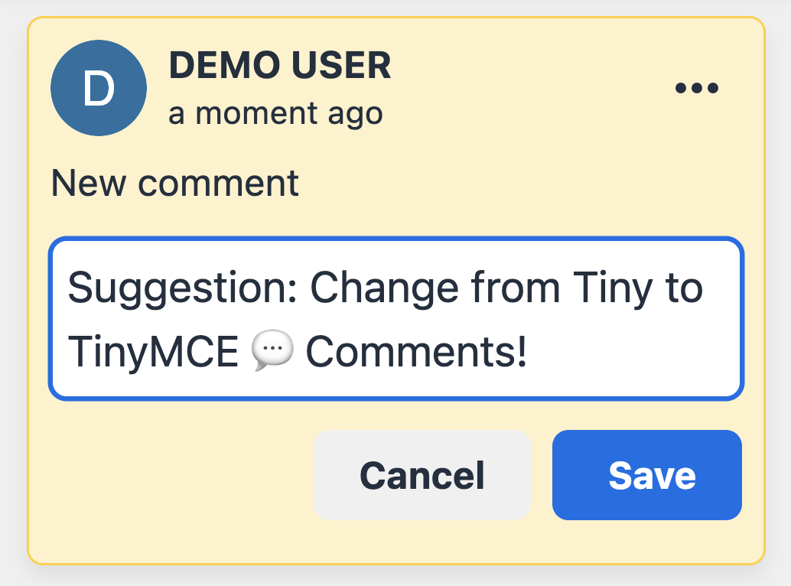This screenshot has width=791, height=586.
Task: Click the 'a moment ago' timestamp
Action: [275, 114]
